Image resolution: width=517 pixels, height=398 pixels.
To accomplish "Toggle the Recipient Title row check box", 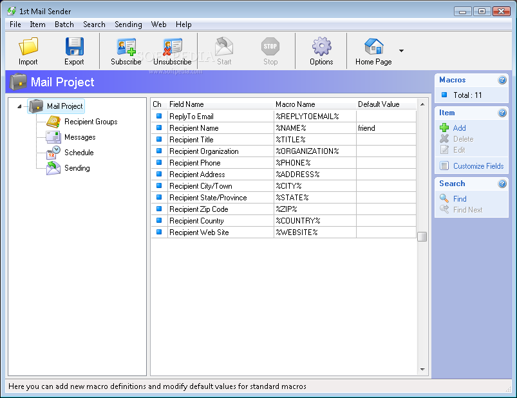I will (x=159, y=139).
